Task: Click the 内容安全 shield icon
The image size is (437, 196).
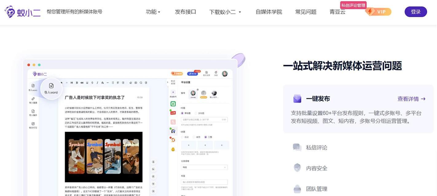Action: coord(297,168)
